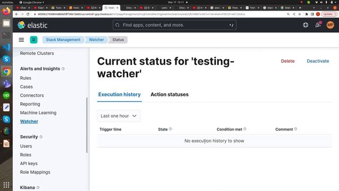Open Firefox from the dock
The image size is (339, 191).
6,11
